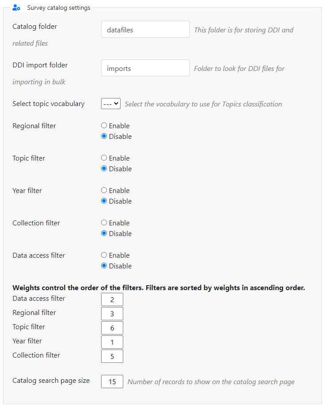
Task: Enable the Regional filter radio button
Action: click(104, 126)
